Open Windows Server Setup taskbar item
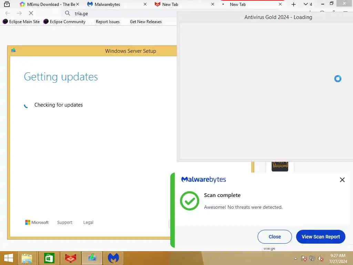Viewport: 353px width, 265px height. 92,258
